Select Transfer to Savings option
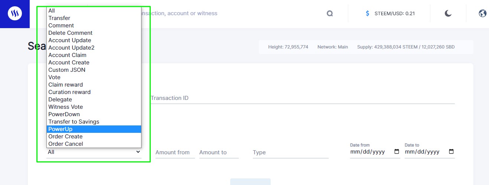Screen dimensions: 489x185 click(x=74, y=122)
